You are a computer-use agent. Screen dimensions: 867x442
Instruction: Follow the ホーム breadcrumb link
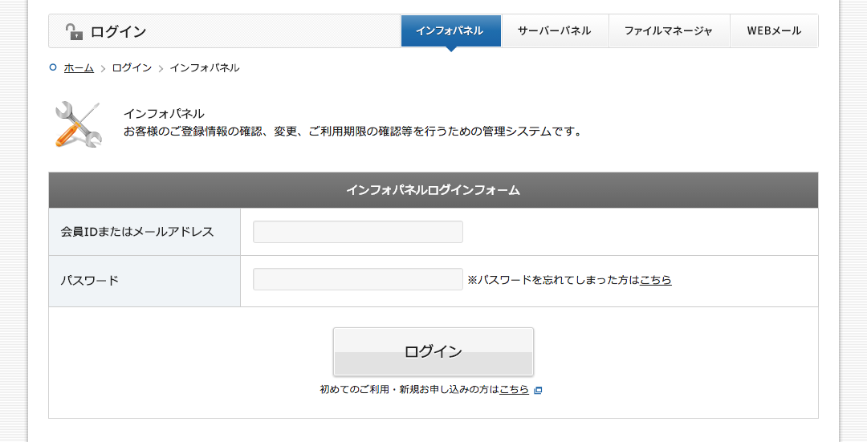click(79, 68)
